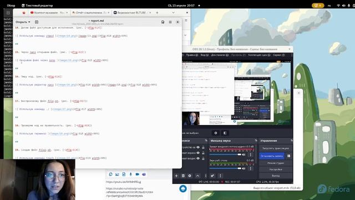Screen dimensions: 355x200
Task: Click Выход button in OBS
Action: (x=276, y=176)
